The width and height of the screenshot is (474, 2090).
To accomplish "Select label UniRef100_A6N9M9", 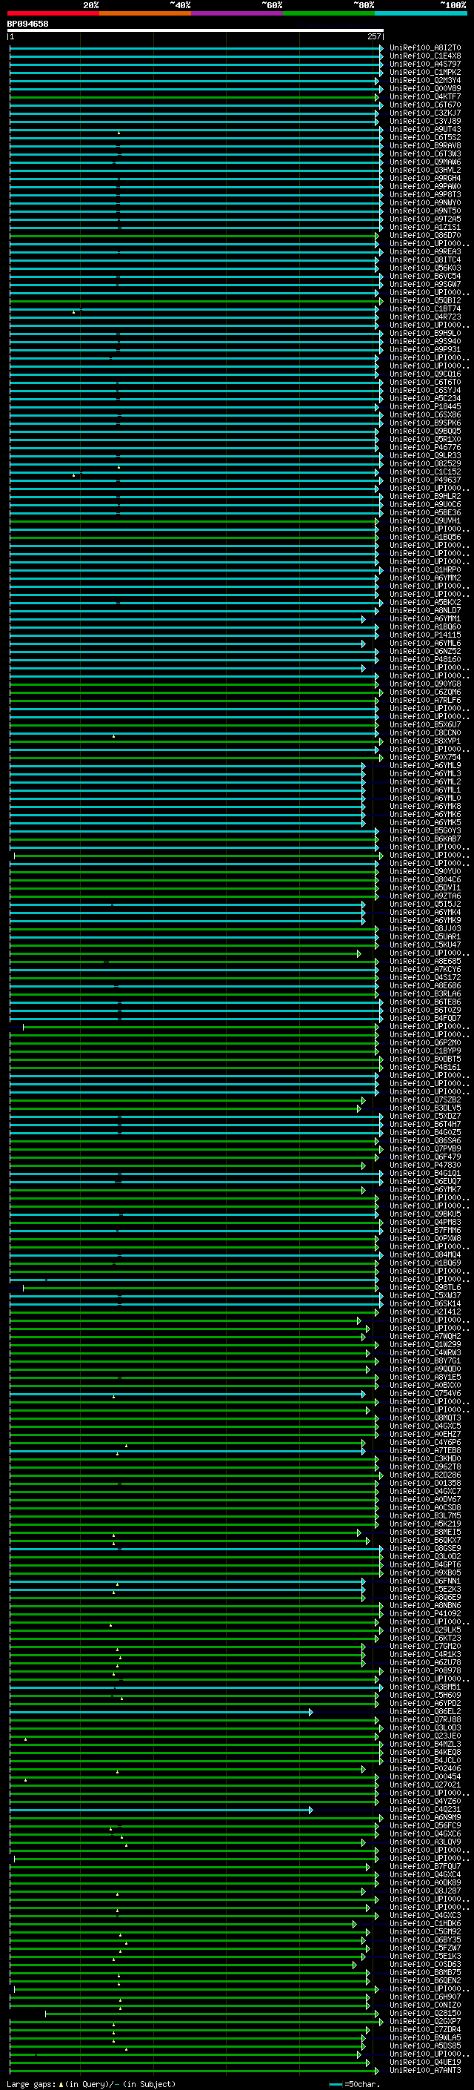I will [x=425, y=1817].
